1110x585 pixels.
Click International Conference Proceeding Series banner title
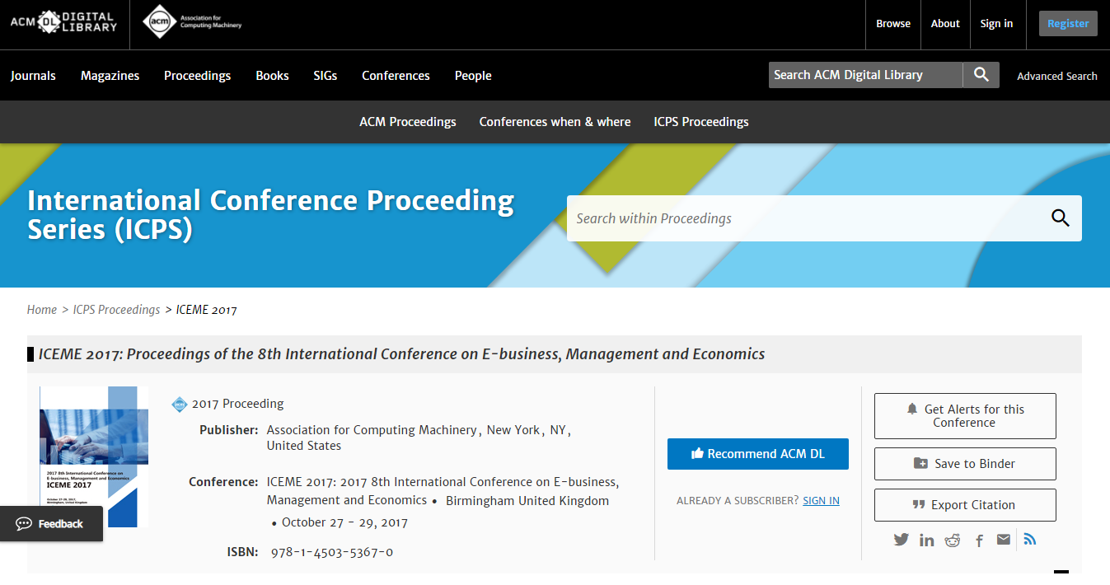click(271, 214)
